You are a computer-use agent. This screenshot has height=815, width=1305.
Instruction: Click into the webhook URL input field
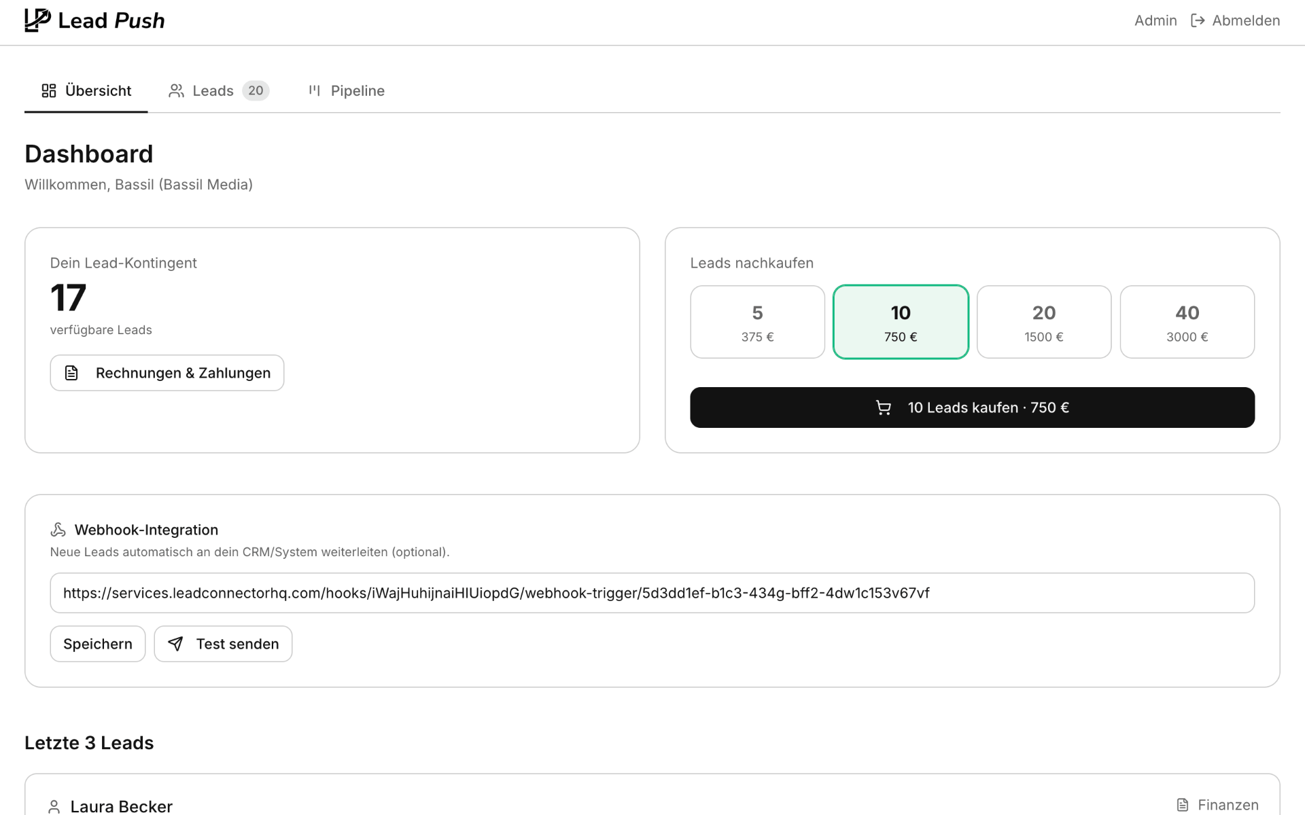point(652,593)
